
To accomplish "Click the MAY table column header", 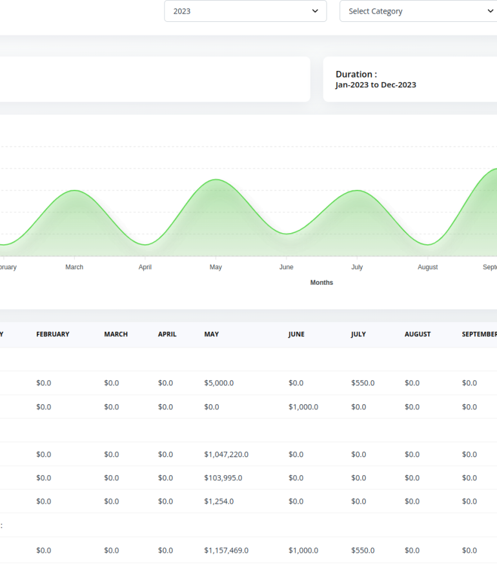I will click(212, 334).
